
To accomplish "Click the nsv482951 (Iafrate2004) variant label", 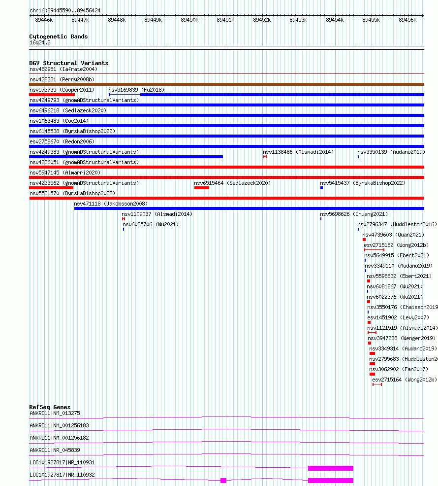I will [63, 69].
